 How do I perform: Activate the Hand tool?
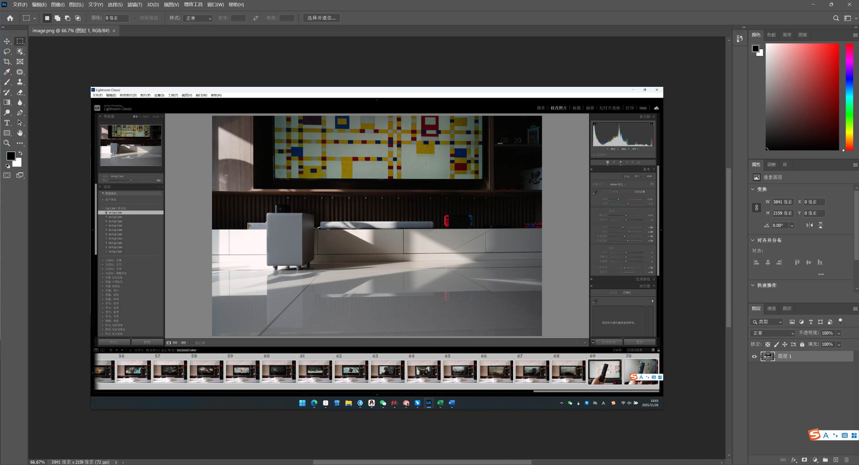point(20,133)
